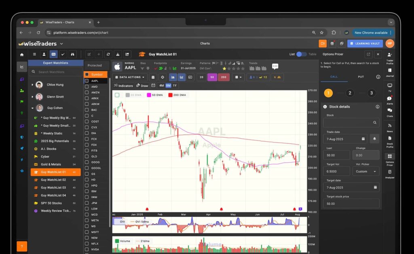Reload the page in Chrome
The image size is (414, 254).
38,33
